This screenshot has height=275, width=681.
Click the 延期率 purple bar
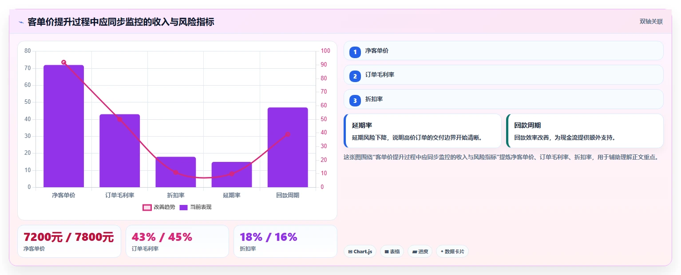click(231, 175)
